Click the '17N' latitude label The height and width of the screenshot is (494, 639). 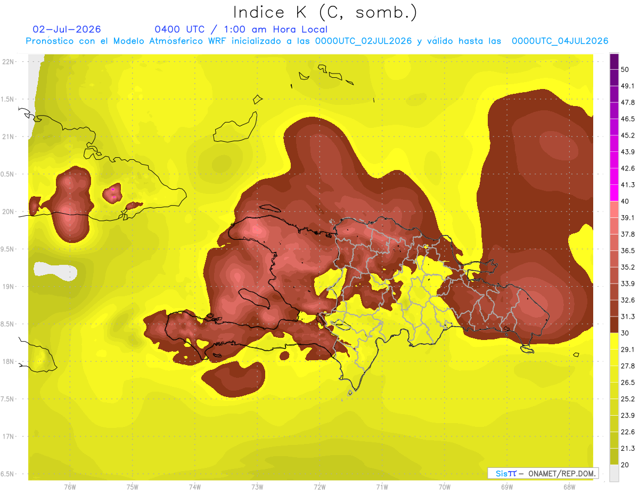point(9,436)
